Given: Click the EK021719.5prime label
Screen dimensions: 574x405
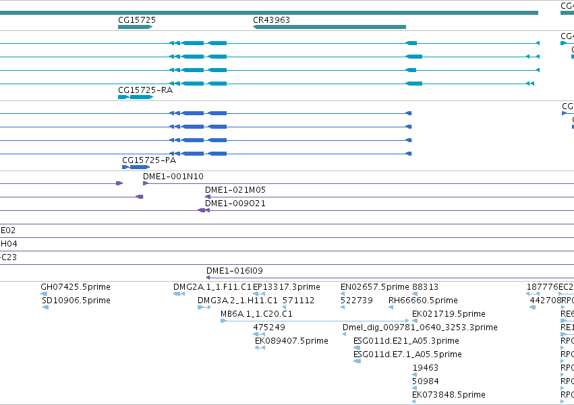Looking at the screenshot, I should point(449,314).
